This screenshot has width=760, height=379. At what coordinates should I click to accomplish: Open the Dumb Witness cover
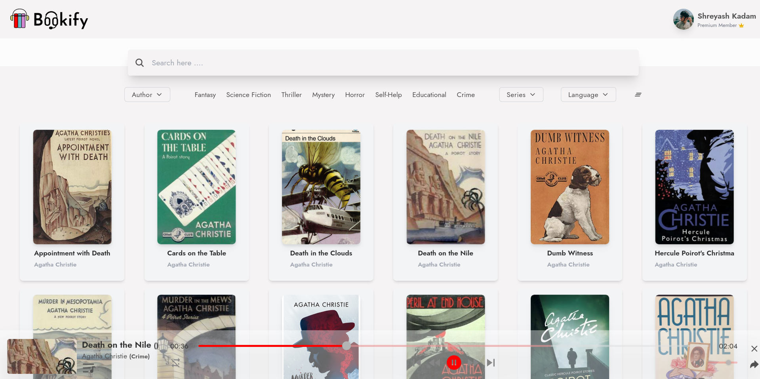tap(570, 187)
